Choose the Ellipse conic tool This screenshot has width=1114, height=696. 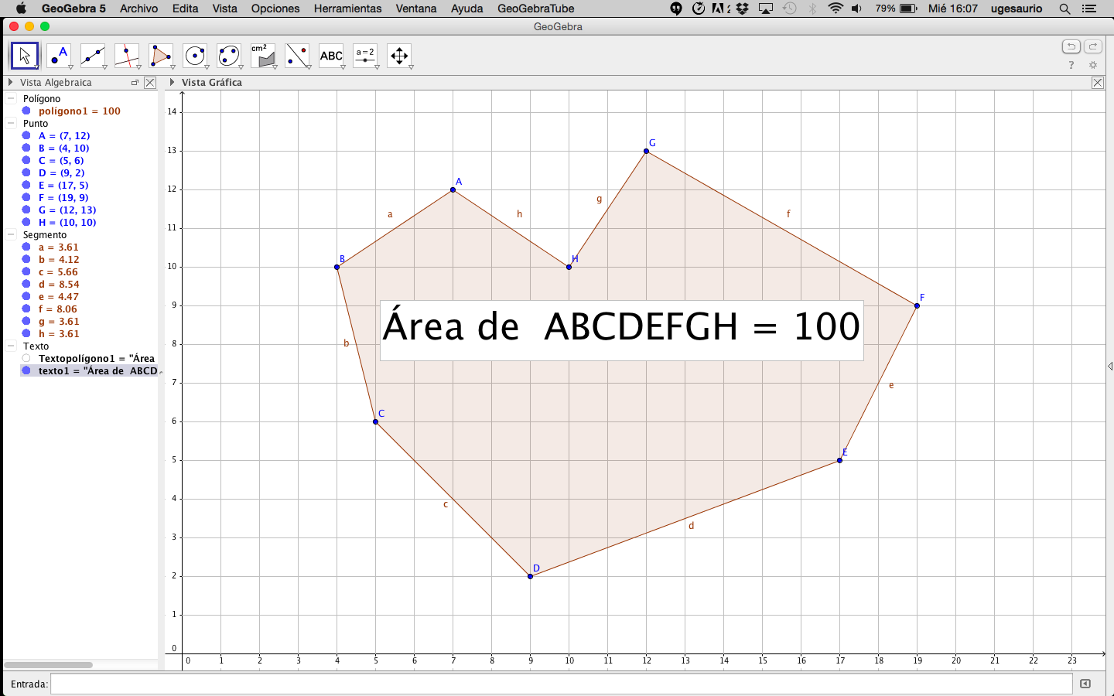tap(229, 56)
